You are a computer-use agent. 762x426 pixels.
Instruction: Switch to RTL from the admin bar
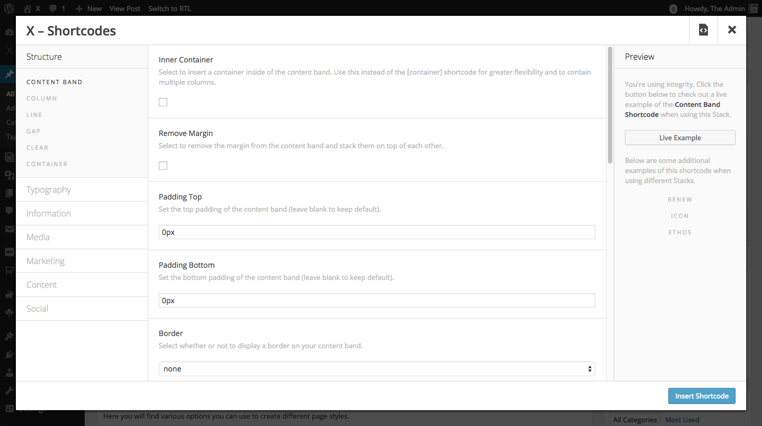coord(169,8)
